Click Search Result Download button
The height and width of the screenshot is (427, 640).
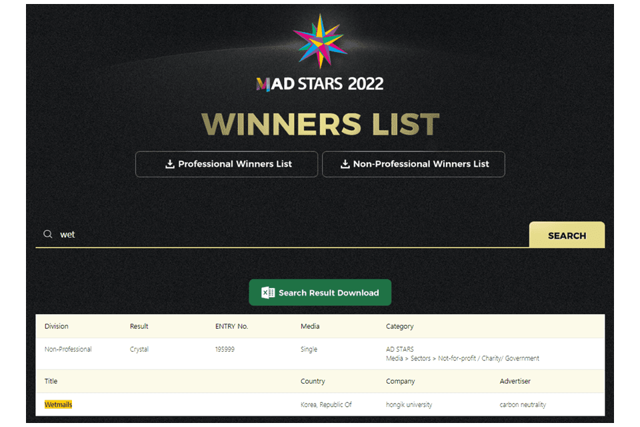tap(320, 293)
